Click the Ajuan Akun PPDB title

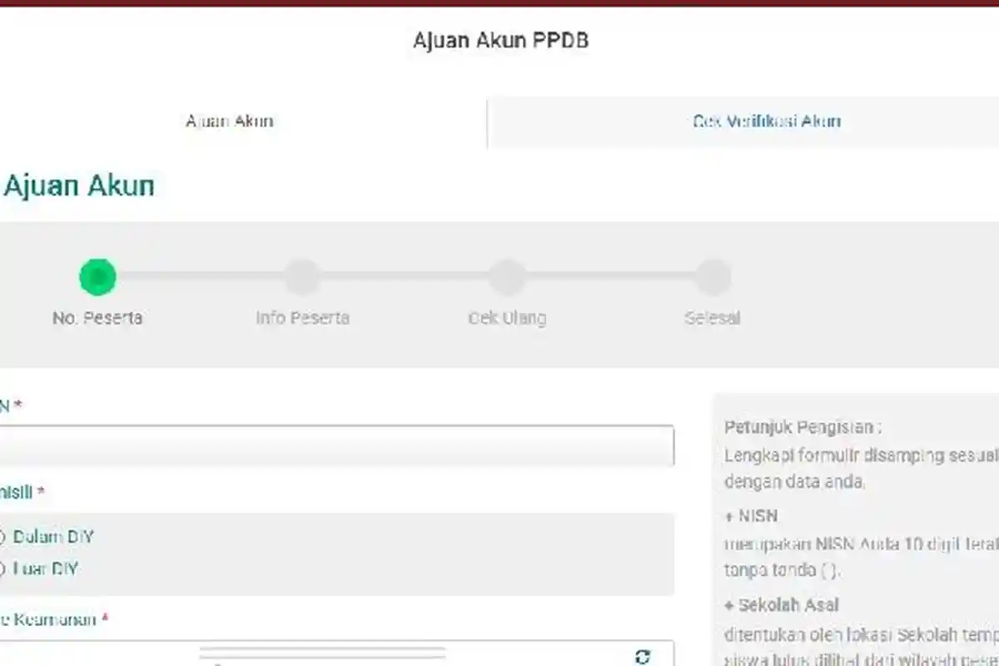click(x=499, y=39)
